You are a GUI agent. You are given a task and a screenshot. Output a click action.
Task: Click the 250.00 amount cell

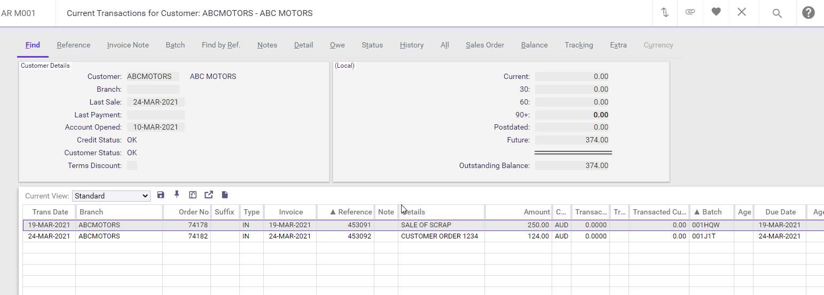[519, 225]
